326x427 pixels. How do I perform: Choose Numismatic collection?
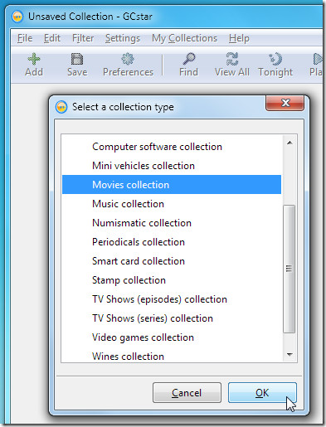click(172, 223)
